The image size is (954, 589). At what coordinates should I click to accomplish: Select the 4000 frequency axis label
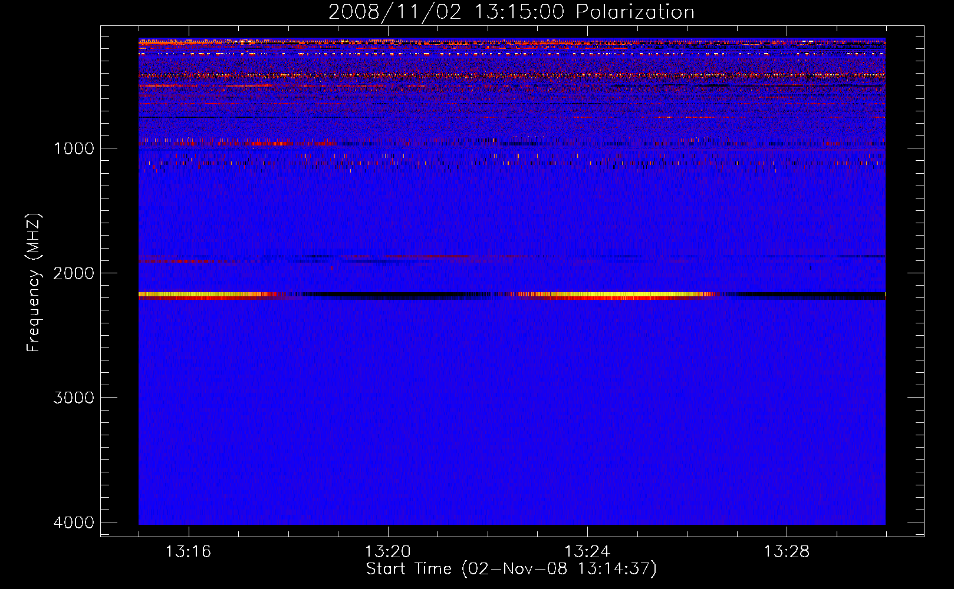click(74, 522)
